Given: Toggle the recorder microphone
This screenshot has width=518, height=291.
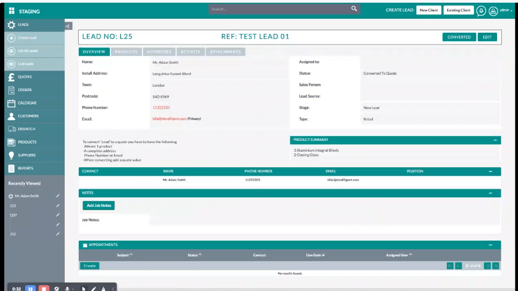Looking at the screenshot, I should click(67, 289).
